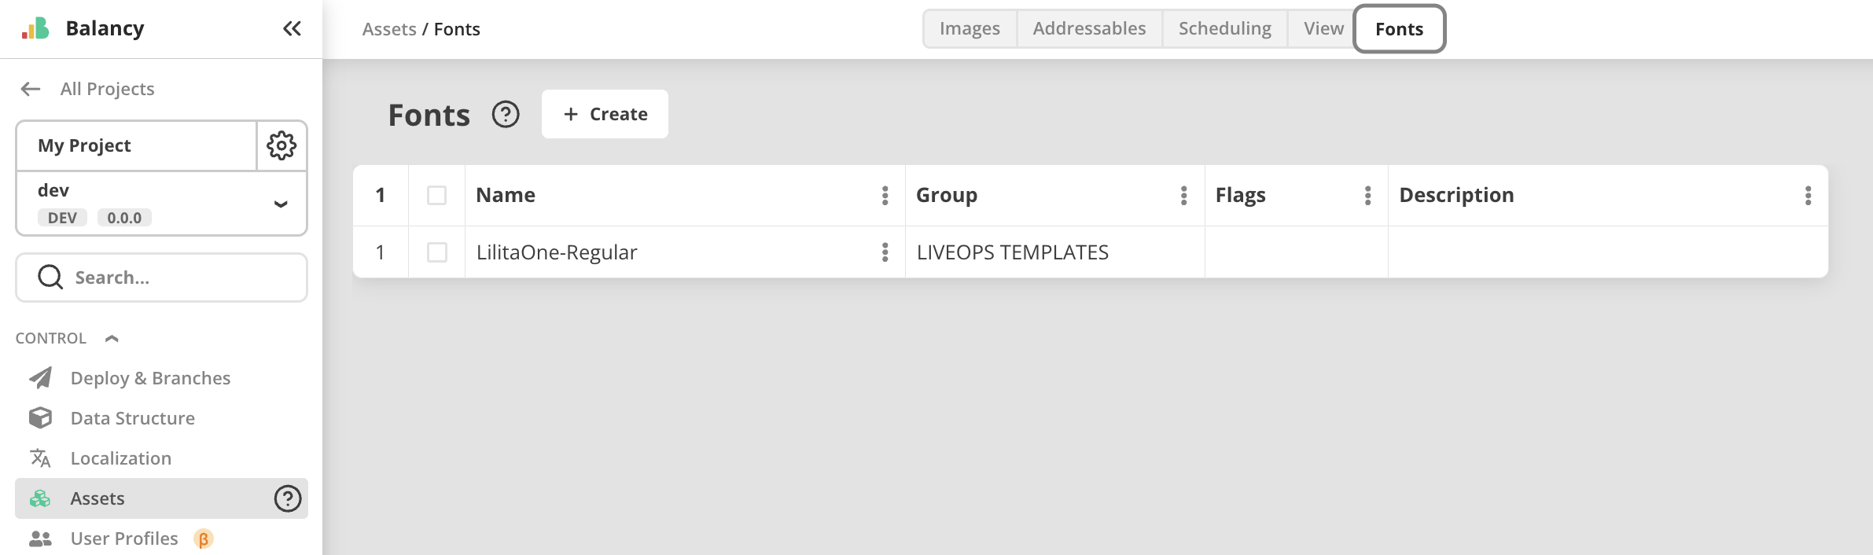Click the Create font button
This screenshot has width=1873, height=555.
605,115
